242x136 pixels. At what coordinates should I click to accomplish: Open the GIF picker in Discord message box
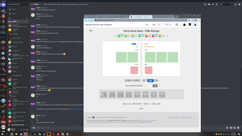231,128
